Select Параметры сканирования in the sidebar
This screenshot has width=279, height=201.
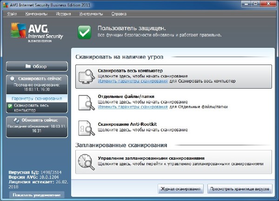[37, 98]
